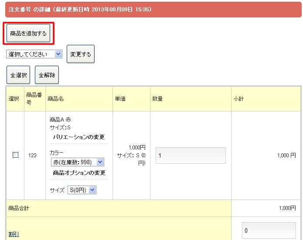
Task: Open the サイズ dropdown showing S(0円)
Action: [82, 190]
